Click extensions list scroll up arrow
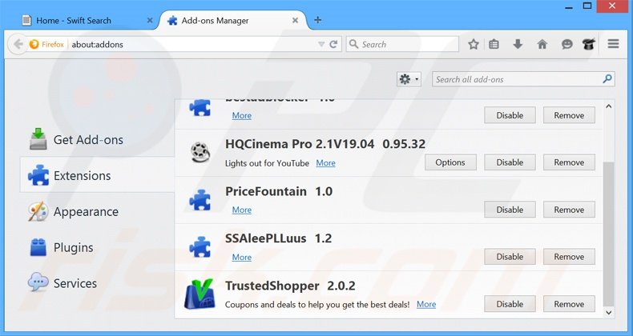 coord(608,106)
